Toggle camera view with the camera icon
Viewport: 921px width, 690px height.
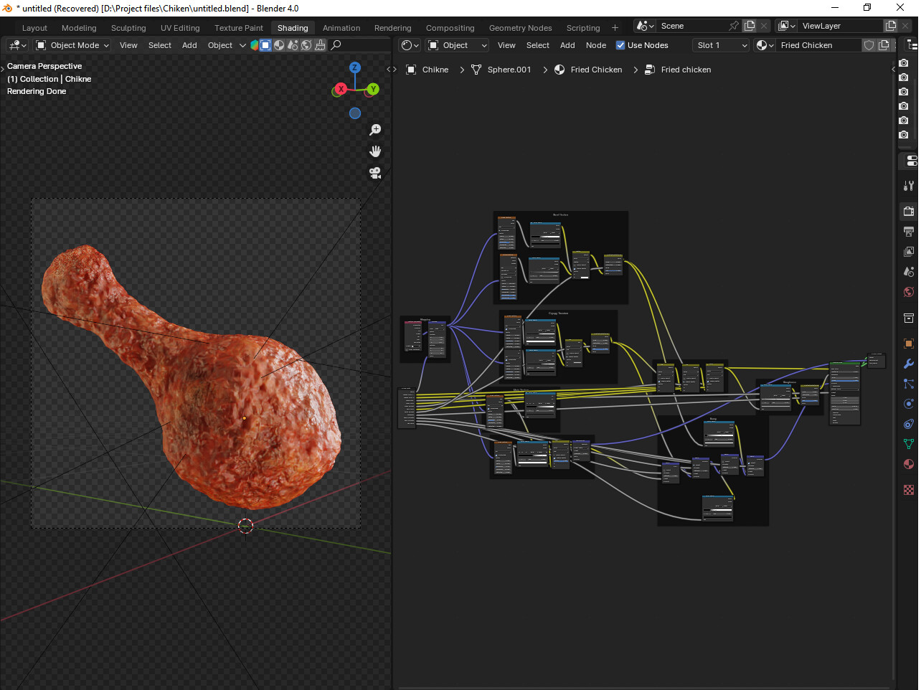click(x=375, y=173)
